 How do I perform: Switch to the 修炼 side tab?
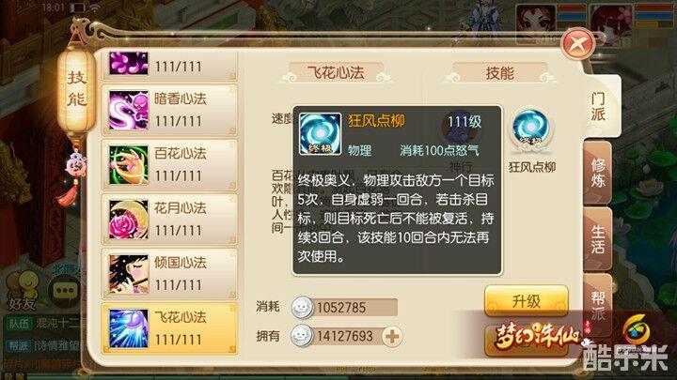[x=598, y=173]
